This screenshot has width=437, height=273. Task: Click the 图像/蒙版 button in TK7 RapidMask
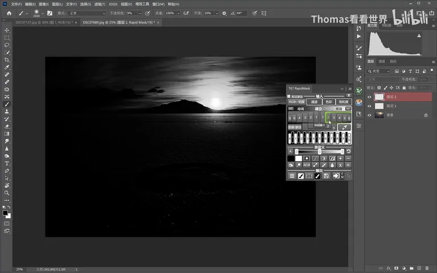(295, 127)
